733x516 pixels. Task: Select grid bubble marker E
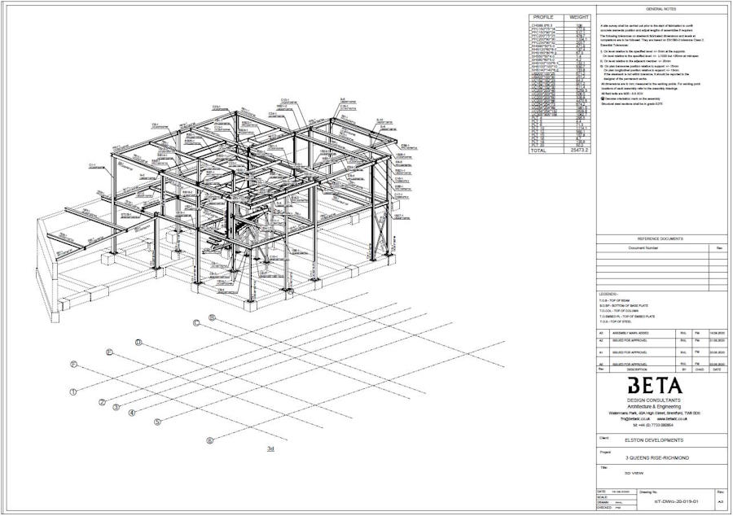[108, 352]
